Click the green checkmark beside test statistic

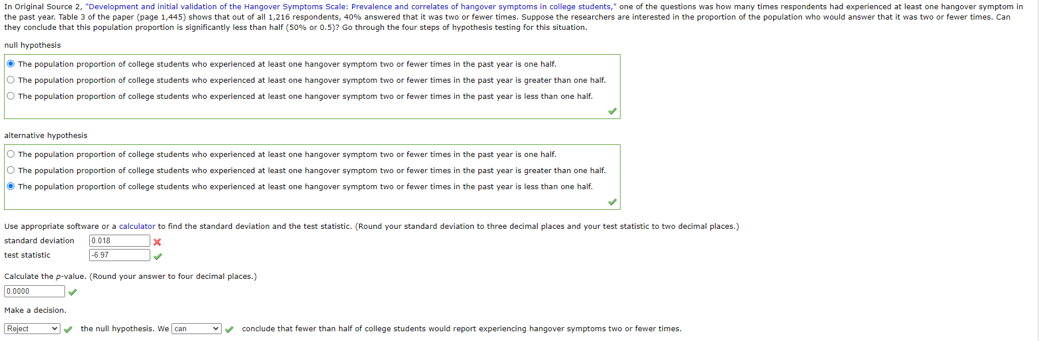157,256
